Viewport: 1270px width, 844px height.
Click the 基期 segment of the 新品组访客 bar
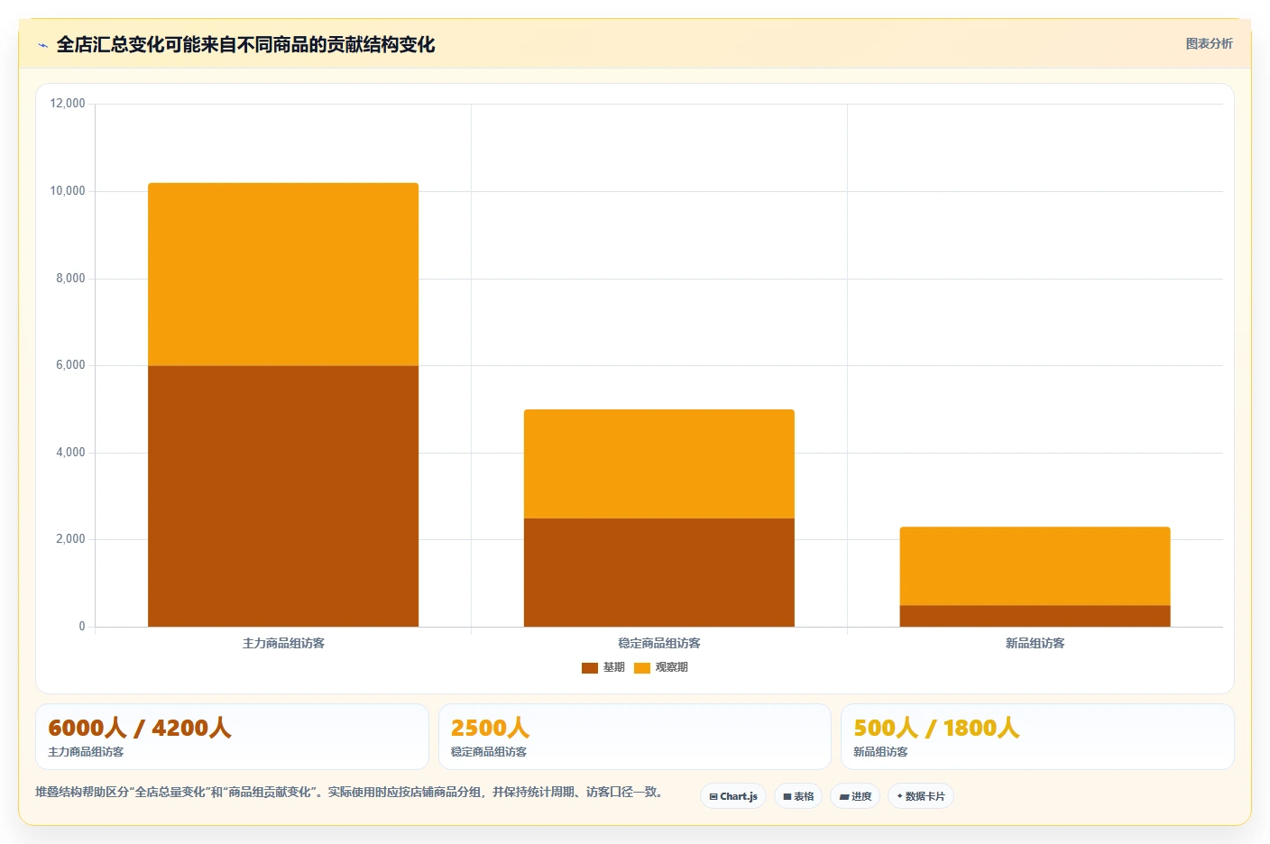(x=1035, y=616)
